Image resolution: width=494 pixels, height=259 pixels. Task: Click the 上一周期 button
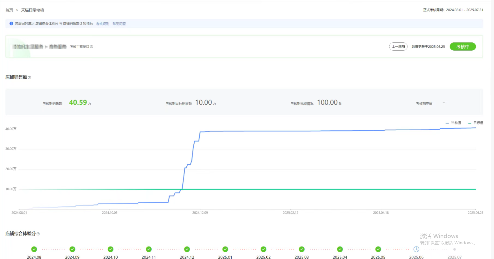point(398,46)
